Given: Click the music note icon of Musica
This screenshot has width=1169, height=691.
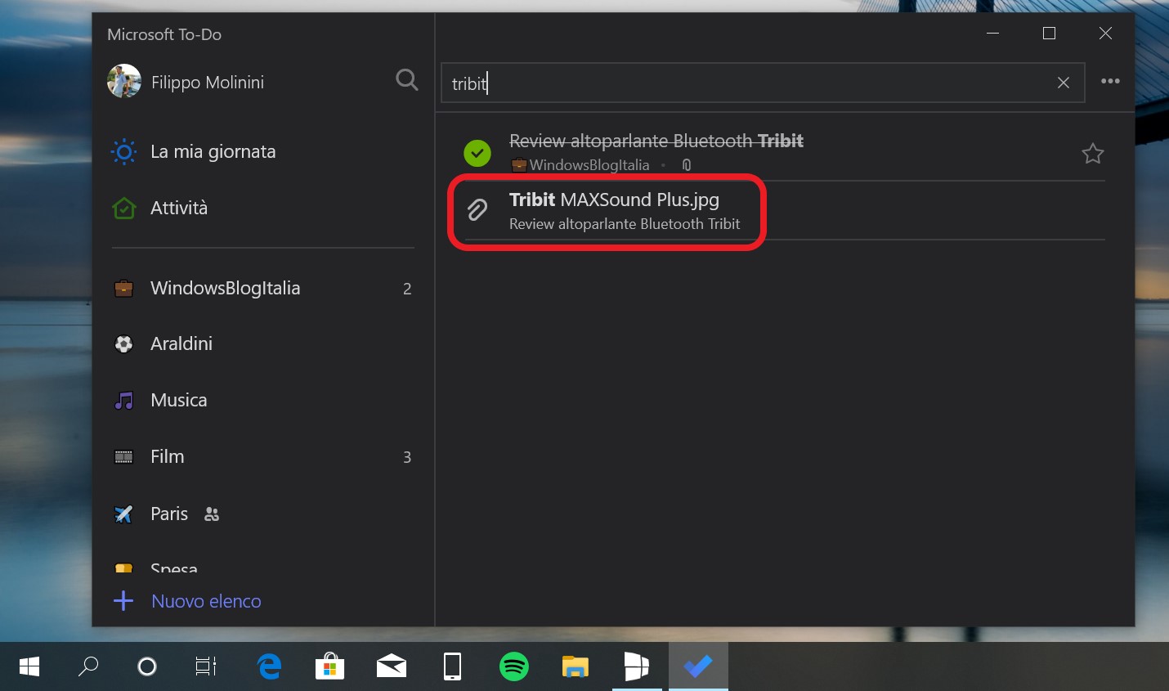Looking at the screenshot, I should pyautogui.click(x=123, y=401).
